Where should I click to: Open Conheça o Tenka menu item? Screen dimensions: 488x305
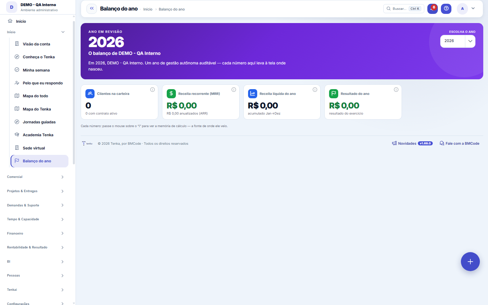[39, 57]
